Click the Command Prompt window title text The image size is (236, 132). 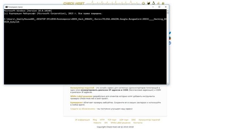(x=15, y=7)
